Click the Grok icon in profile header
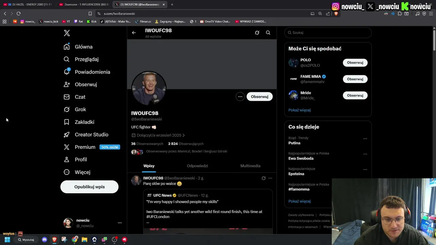The height and width of the screenshot is (245, 436). coord(257,33)
